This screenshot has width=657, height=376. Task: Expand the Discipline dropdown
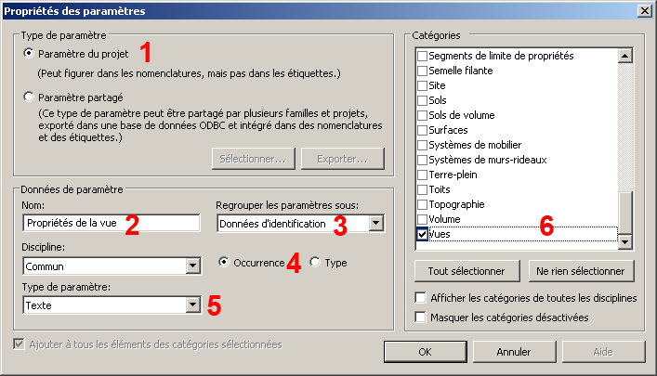(x=193, y=266)
